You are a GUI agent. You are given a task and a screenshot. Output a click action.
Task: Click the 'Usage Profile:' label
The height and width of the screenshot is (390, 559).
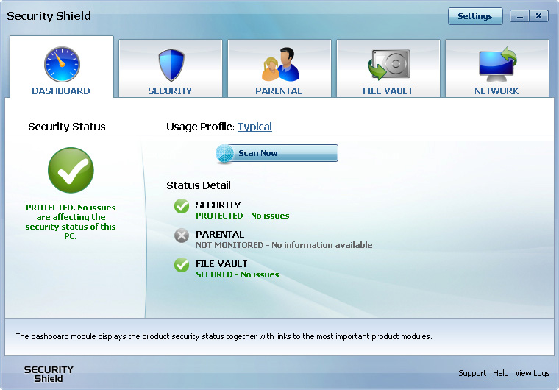201,127
